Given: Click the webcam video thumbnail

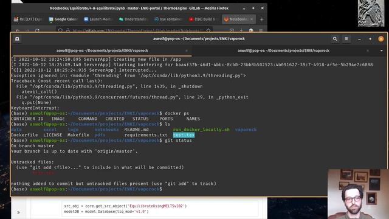Looking at the screenshot, I should [x=358, y=194].
